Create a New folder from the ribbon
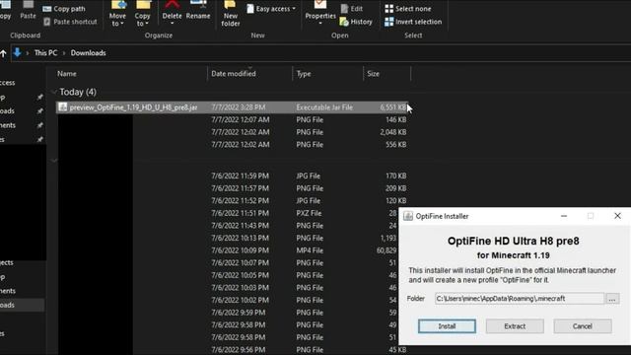The width and height of the screenshot is (631, 355). tap(230, 14)
